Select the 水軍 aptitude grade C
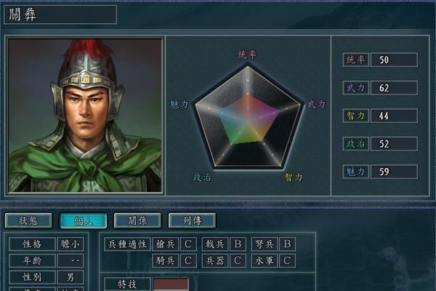 pyautogui.click(x=287, y=260)
